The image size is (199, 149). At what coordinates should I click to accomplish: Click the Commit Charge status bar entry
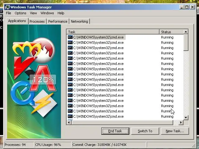click(x=109, y=145)
